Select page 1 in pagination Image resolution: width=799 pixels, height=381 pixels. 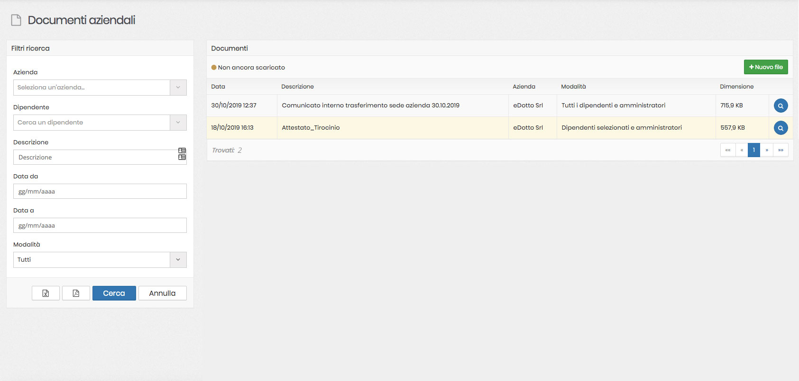pyautogui.click(x=754, y=150)
